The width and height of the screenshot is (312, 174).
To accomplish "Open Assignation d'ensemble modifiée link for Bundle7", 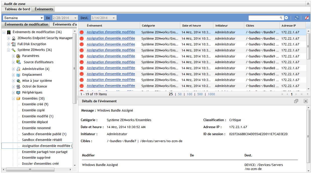I will (111, 32).
